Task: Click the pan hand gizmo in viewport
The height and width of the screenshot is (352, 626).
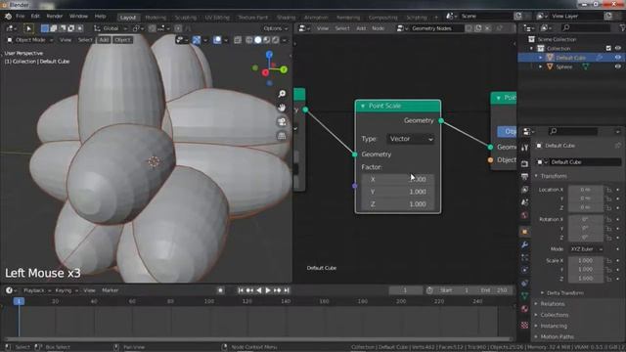Action: coord(282,108)
